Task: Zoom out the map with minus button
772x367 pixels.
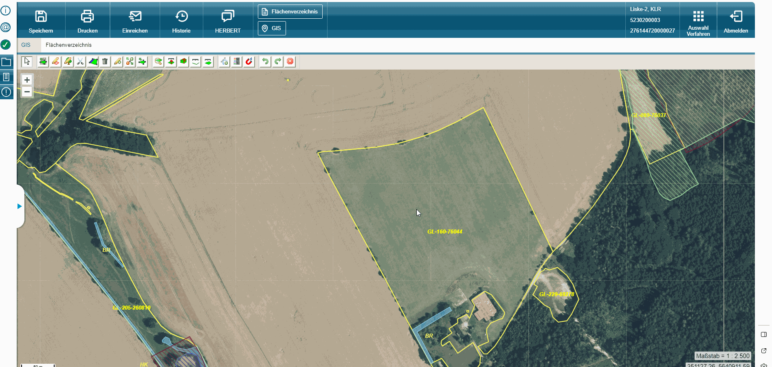Action: click(27, 92)
